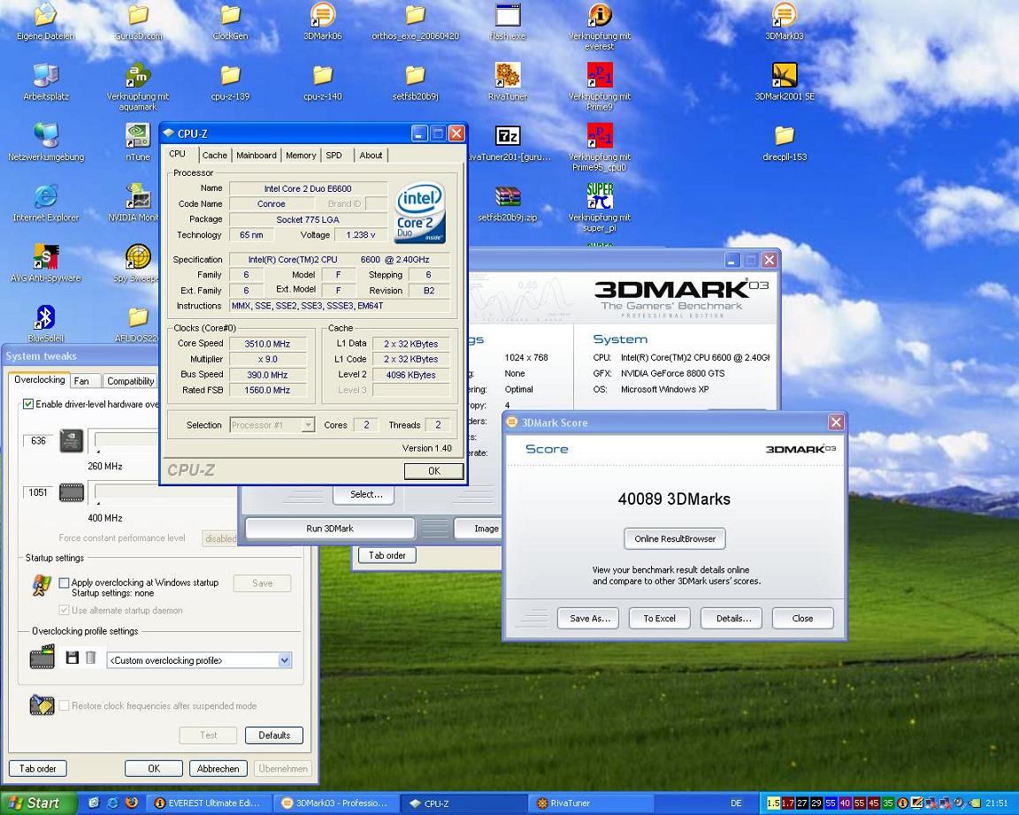1019x815 pixels.
Task: Click Defaults in System tweaks dialog
Action: point(273,735)
